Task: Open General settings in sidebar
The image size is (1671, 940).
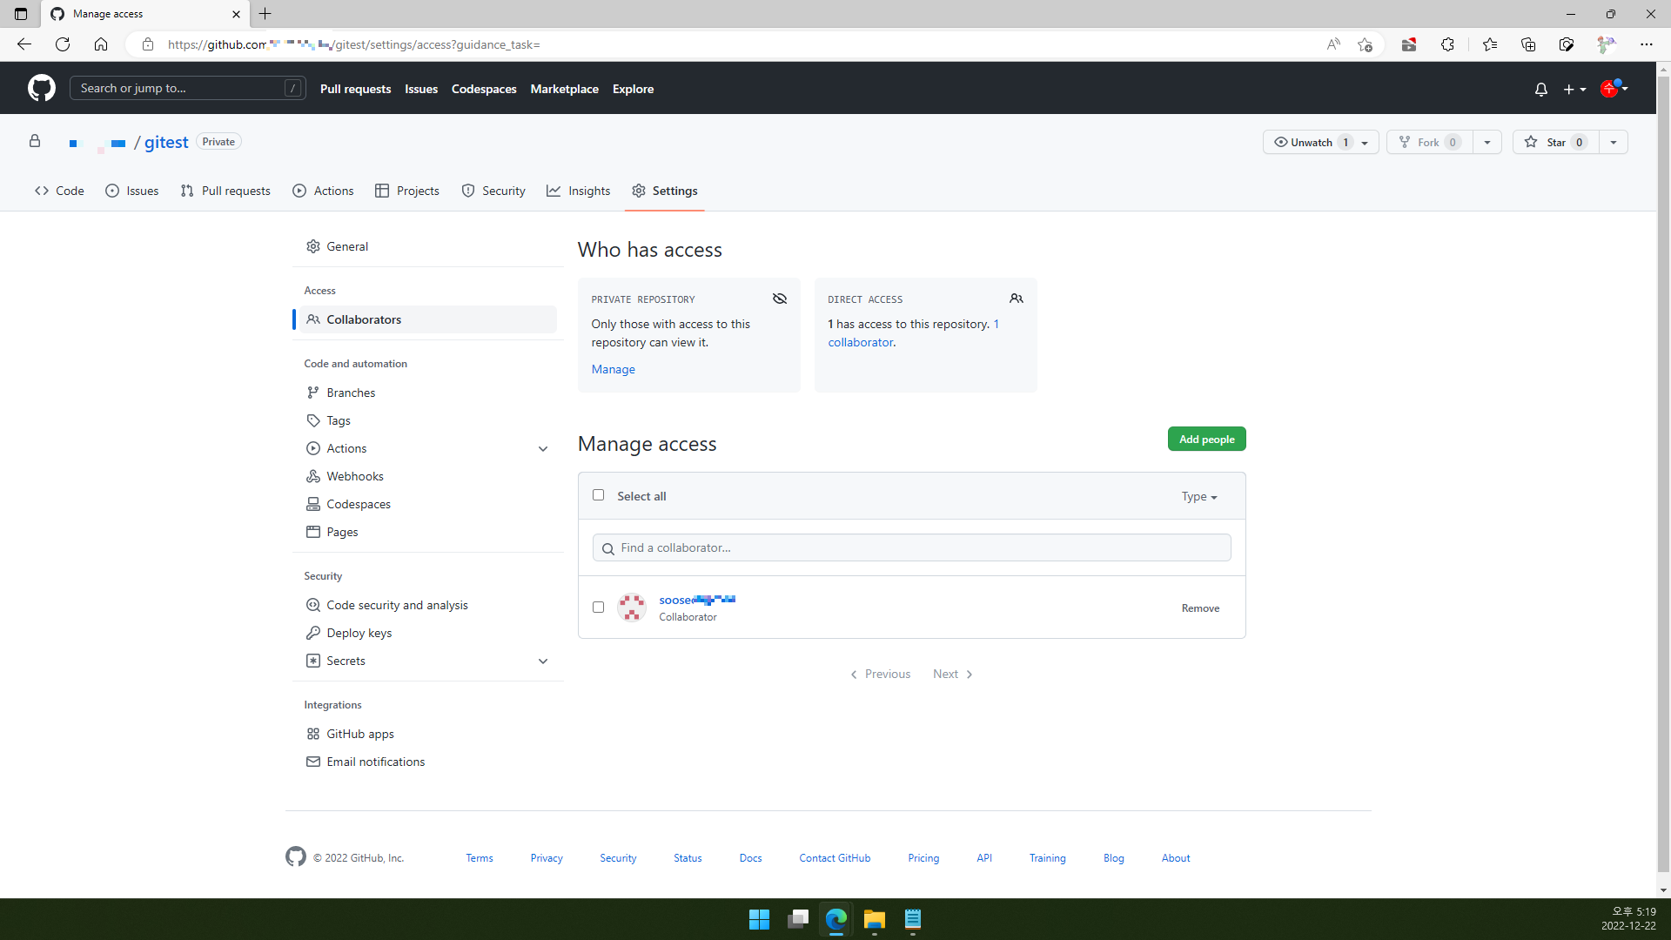Action: click(x=428, y=246)
